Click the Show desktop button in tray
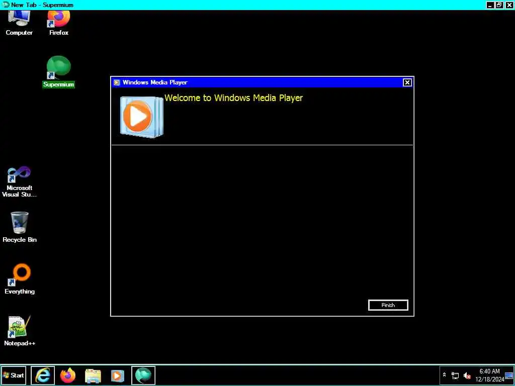This screenshot has height=386, width=515. coord(509,375)
